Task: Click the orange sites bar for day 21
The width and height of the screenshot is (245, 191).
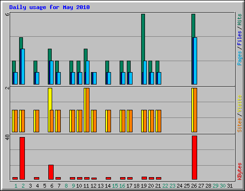Action: 159,121
